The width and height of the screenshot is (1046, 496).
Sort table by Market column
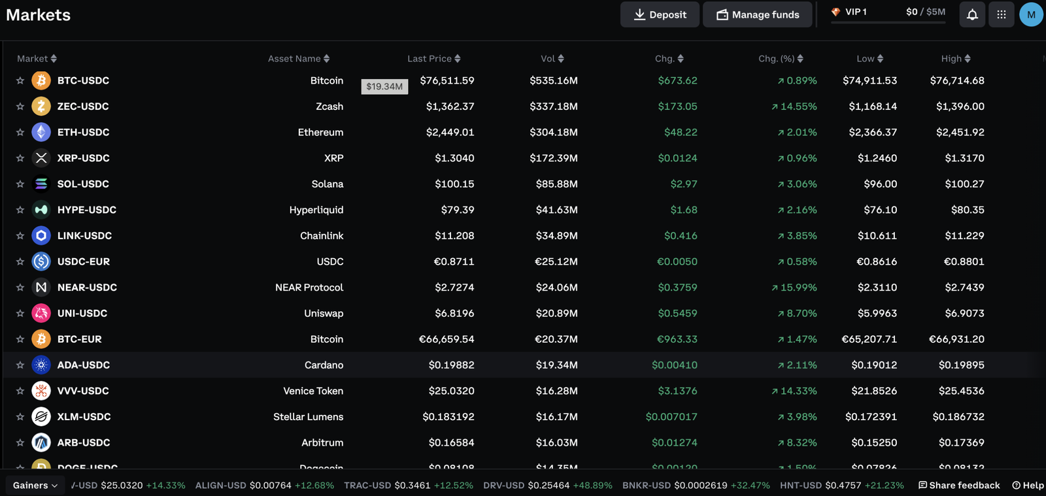[x=37, y=58]
